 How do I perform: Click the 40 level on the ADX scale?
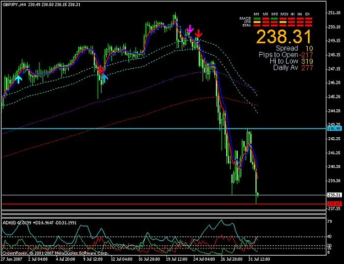(x=330, y=237)
